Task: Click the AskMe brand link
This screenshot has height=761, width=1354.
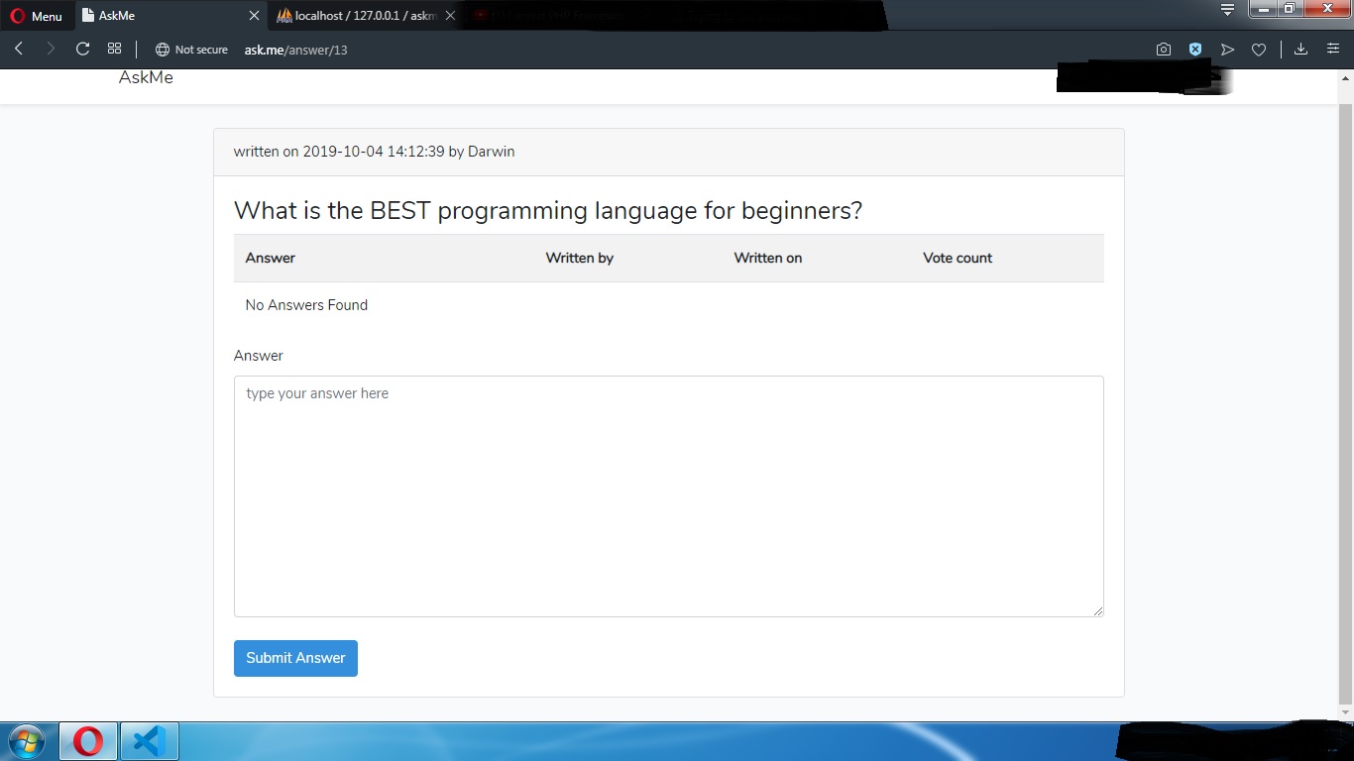Action: tap(146, 77)
